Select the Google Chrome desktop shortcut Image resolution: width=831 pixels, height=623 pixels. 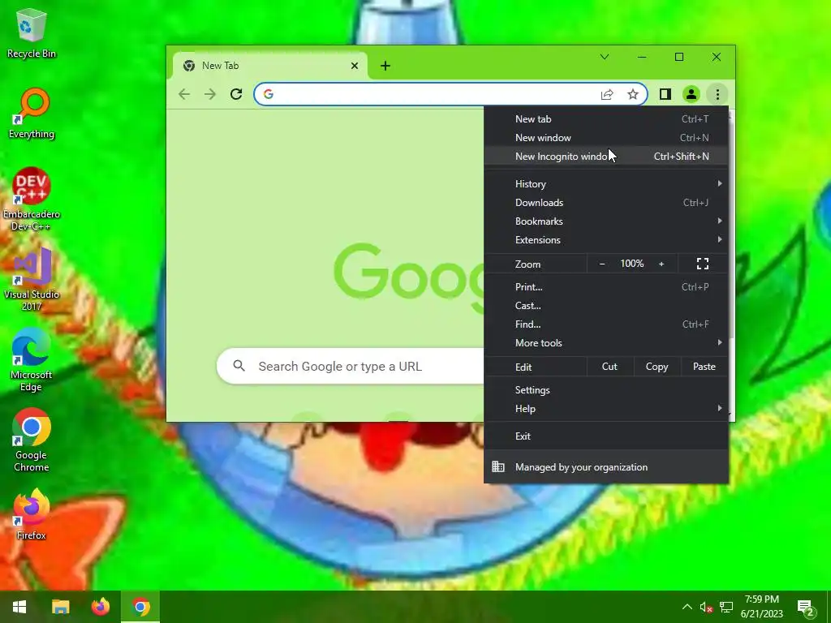(x=32, y=440)
